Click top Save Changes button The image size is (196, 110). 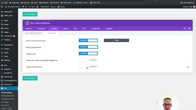pos(30,14)
